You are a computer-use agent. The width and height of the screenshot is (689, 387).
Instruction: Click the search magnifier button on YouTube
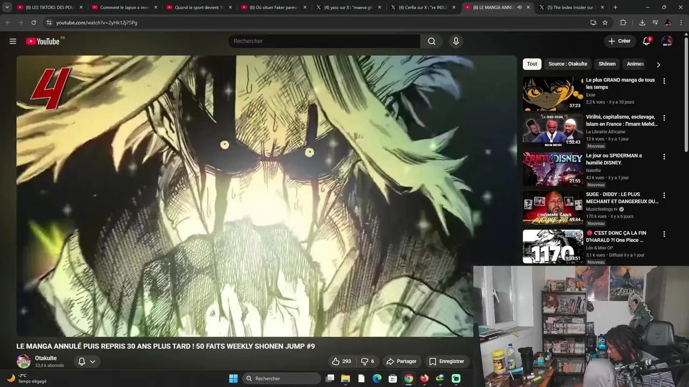432,41
